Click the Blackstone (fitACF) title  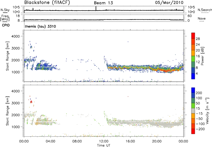[47, 2]
